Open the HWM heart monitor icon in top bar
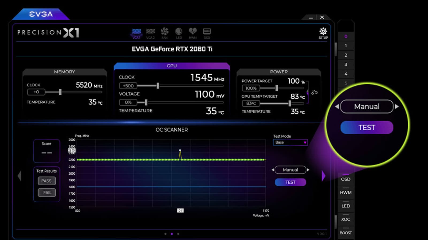428x240 pixels. tap(193, 33)
